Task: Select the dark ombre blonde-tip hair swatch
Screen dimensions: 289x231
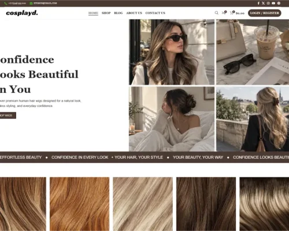Action: pyautogui.click(x=264, y=204)
